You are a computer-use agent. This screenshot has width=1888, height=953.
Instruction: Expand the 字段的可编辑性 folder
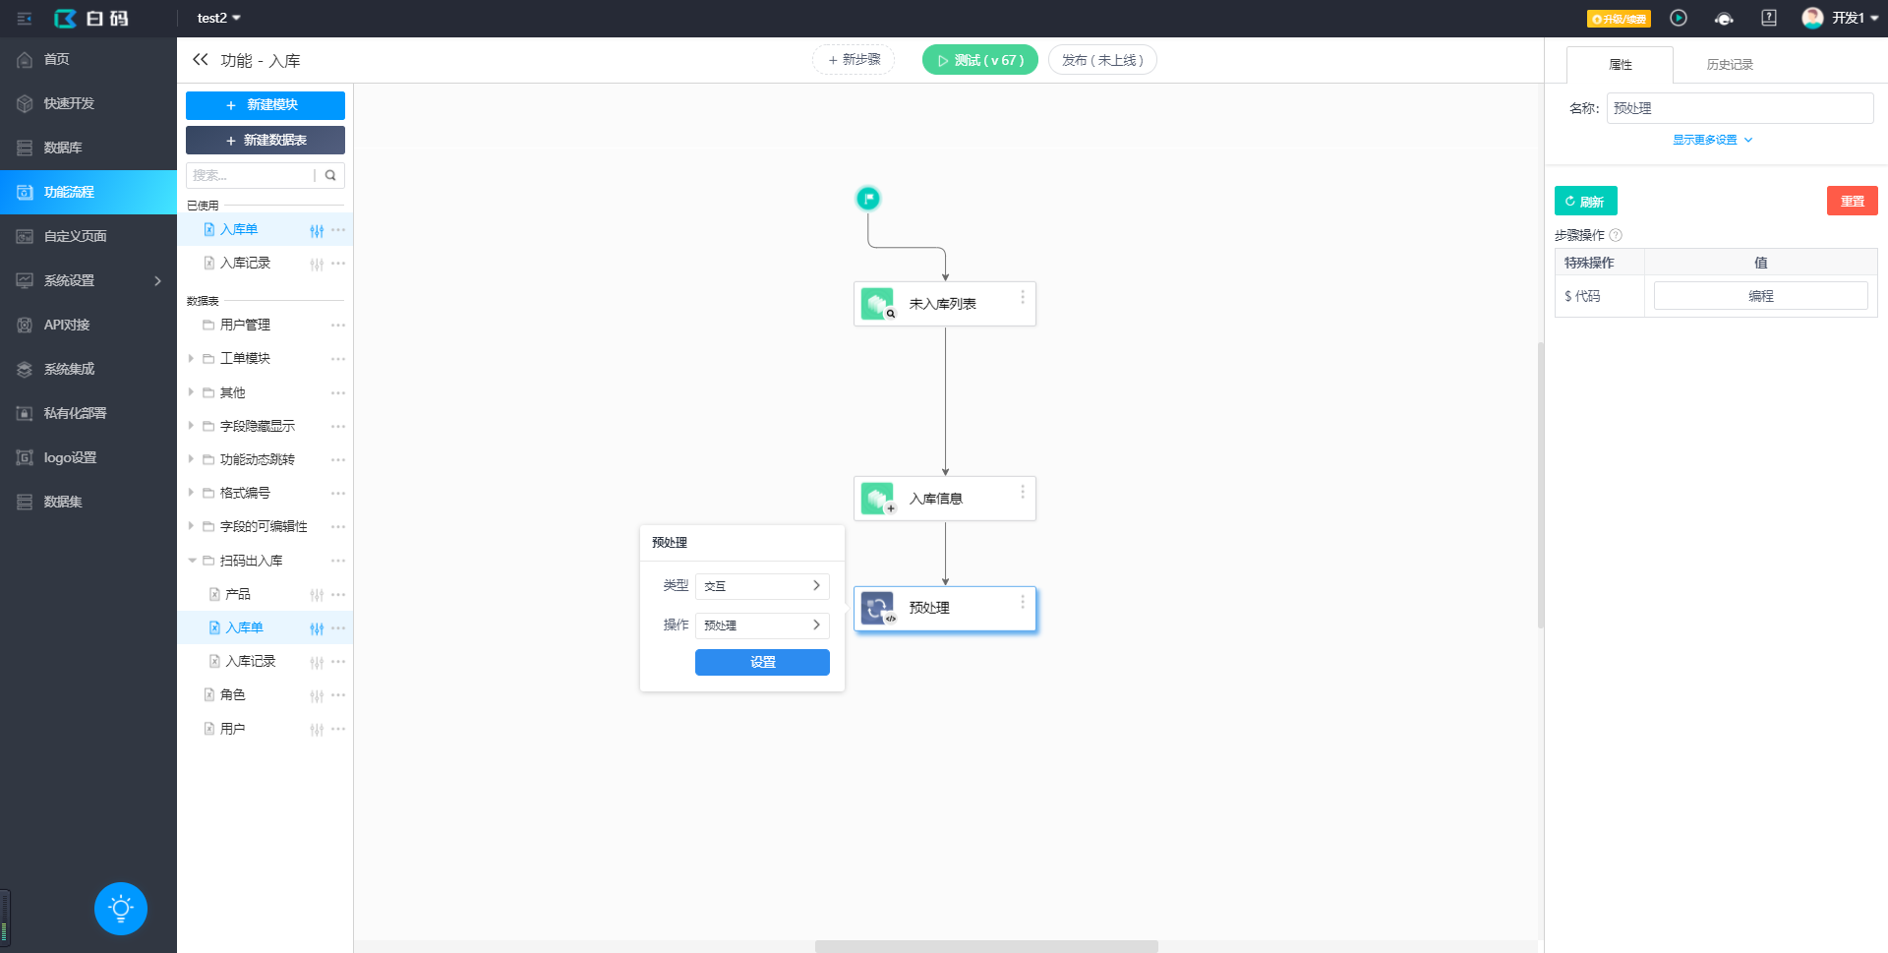[x=191, y=526]
